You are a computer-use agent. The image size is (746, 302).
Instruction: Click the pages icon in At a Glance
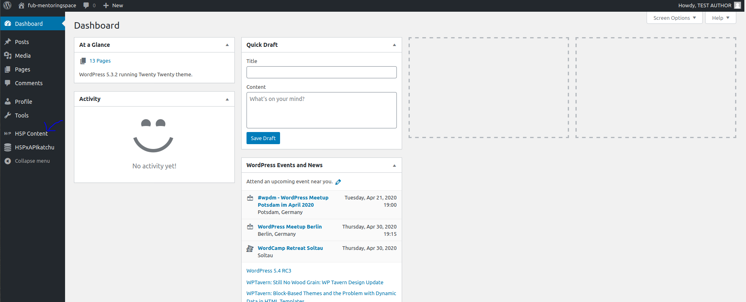(83, 61)
